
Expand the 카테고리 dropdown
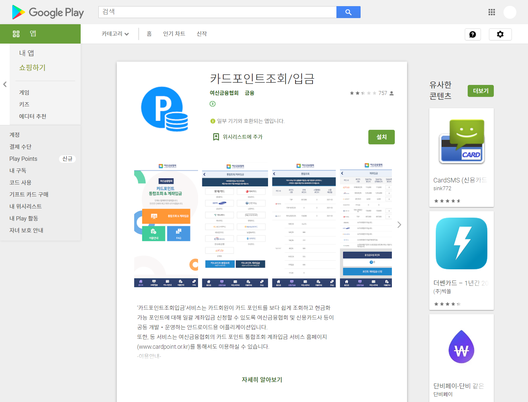115,34
